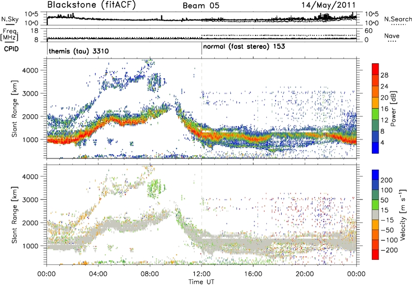The image size is (412, 285).
Task: Select the "Beam 05" heading
Action: [x=201, y=6]
